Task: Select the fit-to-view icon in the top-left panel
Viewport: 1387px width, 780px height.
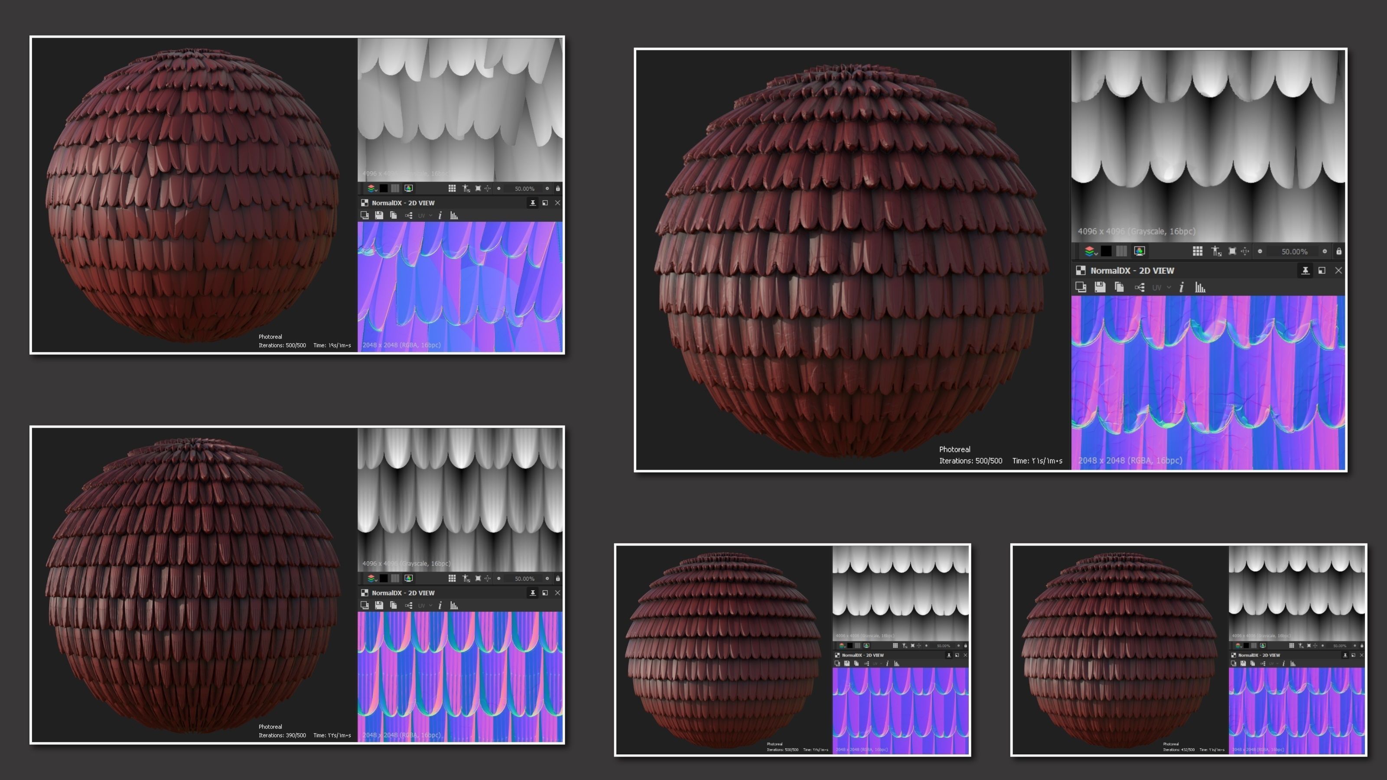Action: click(479, 189)
